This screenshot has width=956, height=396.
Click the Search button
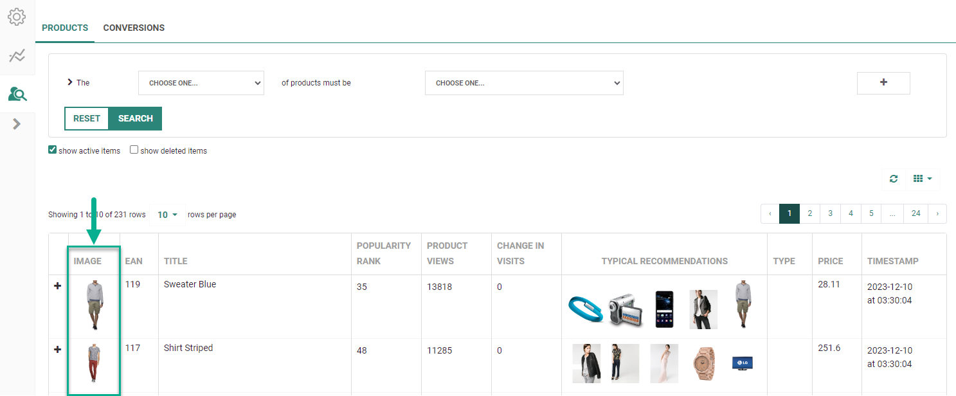tap(135, 118)
